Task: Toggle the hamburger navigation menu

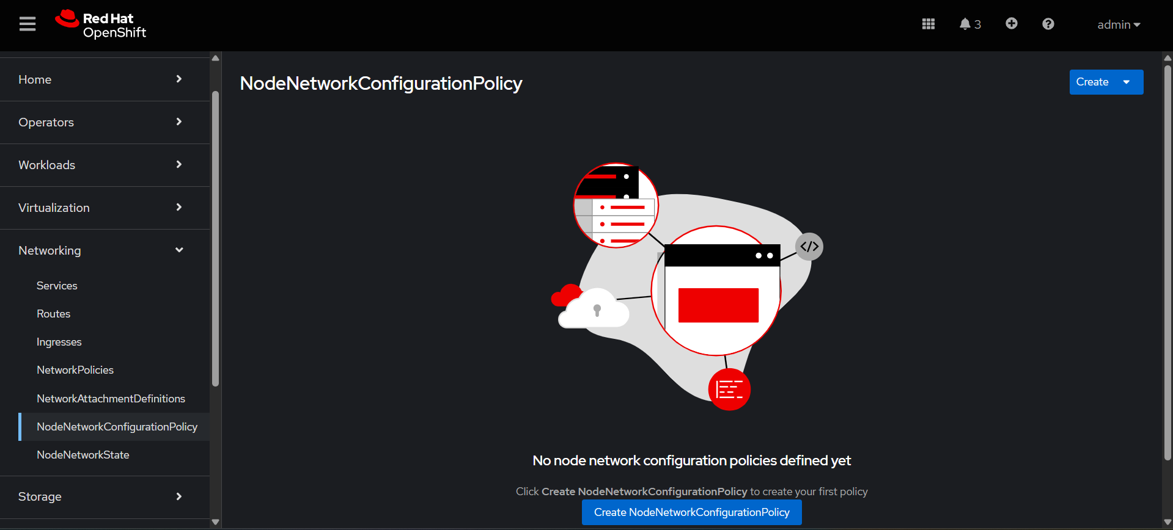Action: [28, 24]
